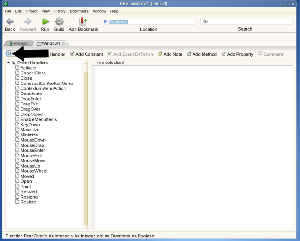Image resolution: width=300 pixels, height=241 pixels.
Task: Click inside the Search field
Action: point(246,21)
